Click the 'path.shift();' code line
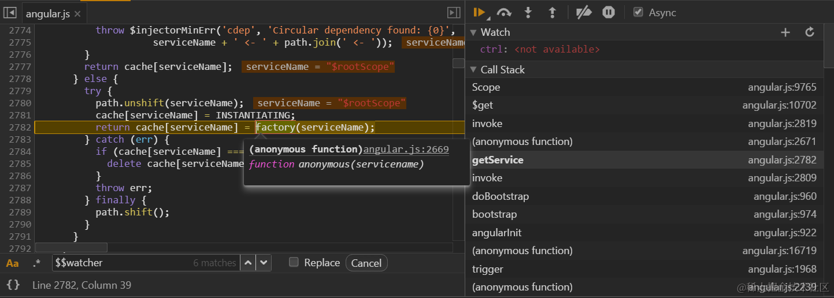Viewport: 834px width, 298px height. click(x=132, y=213)
